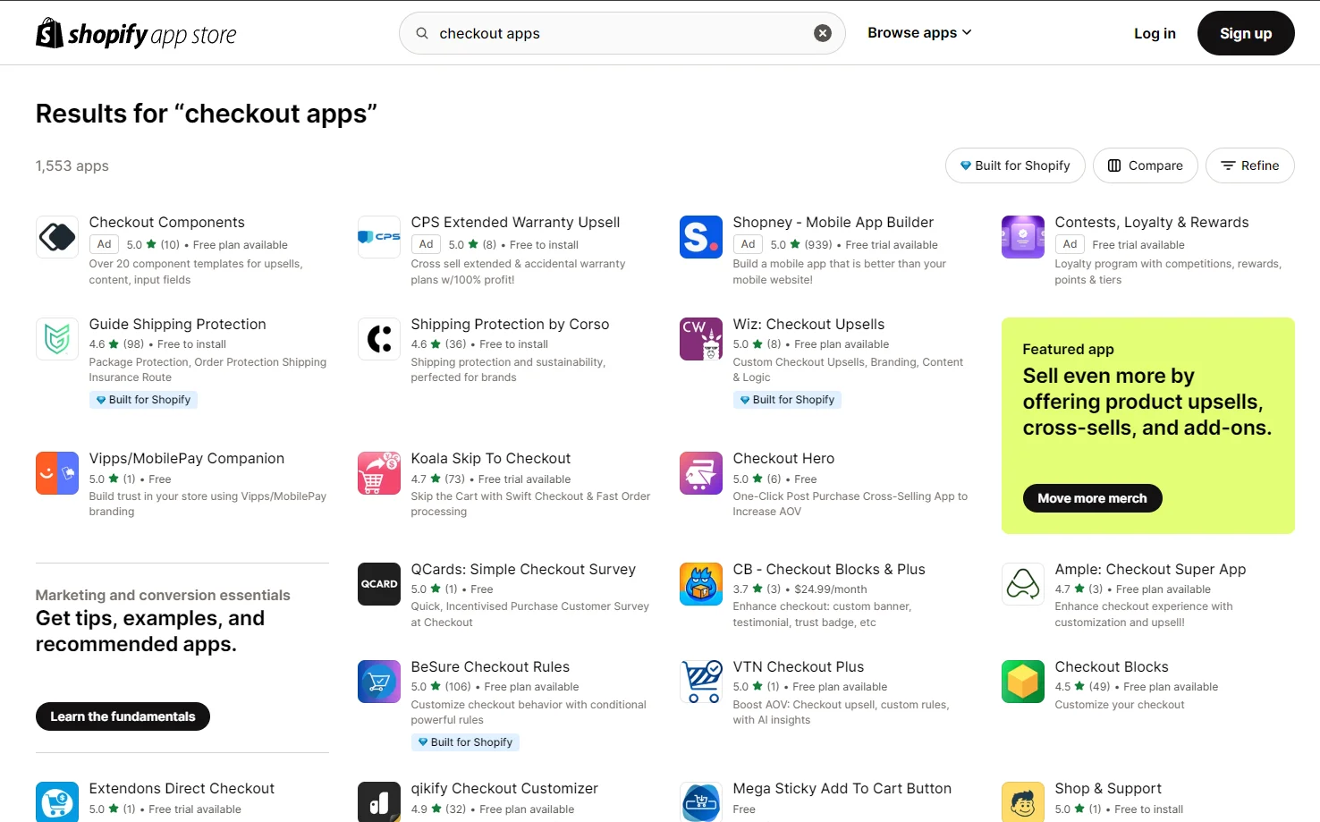The image size is (1320, 822).
Task: Focus the checkout apps search field
Action: pos(622,33)
